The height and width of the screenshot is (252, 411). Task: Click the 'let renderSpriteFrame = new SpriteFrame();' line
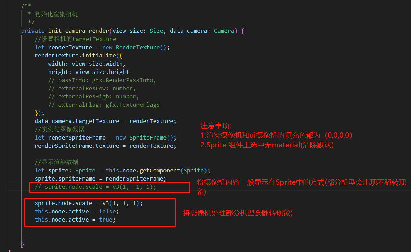(105, 137)
